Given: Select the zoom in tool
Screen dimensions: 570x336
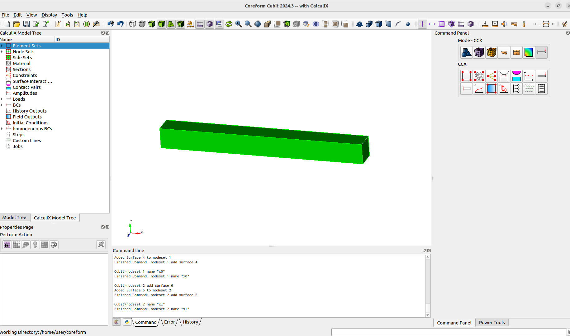Looking at the screenshot, I should (x=239, y=24).
